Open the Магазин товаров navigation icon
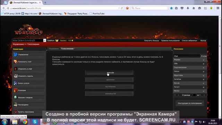Image resolution: width=222 pixels, height=125 pixels. 15,98
